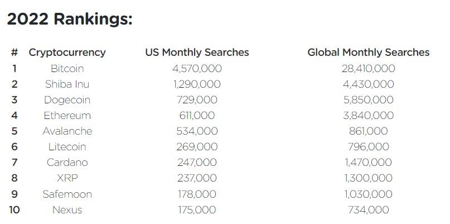Click Dogecoin's global searches value 5,850,000
Screen dimensions: 450x224
click(x=369, y=100)
